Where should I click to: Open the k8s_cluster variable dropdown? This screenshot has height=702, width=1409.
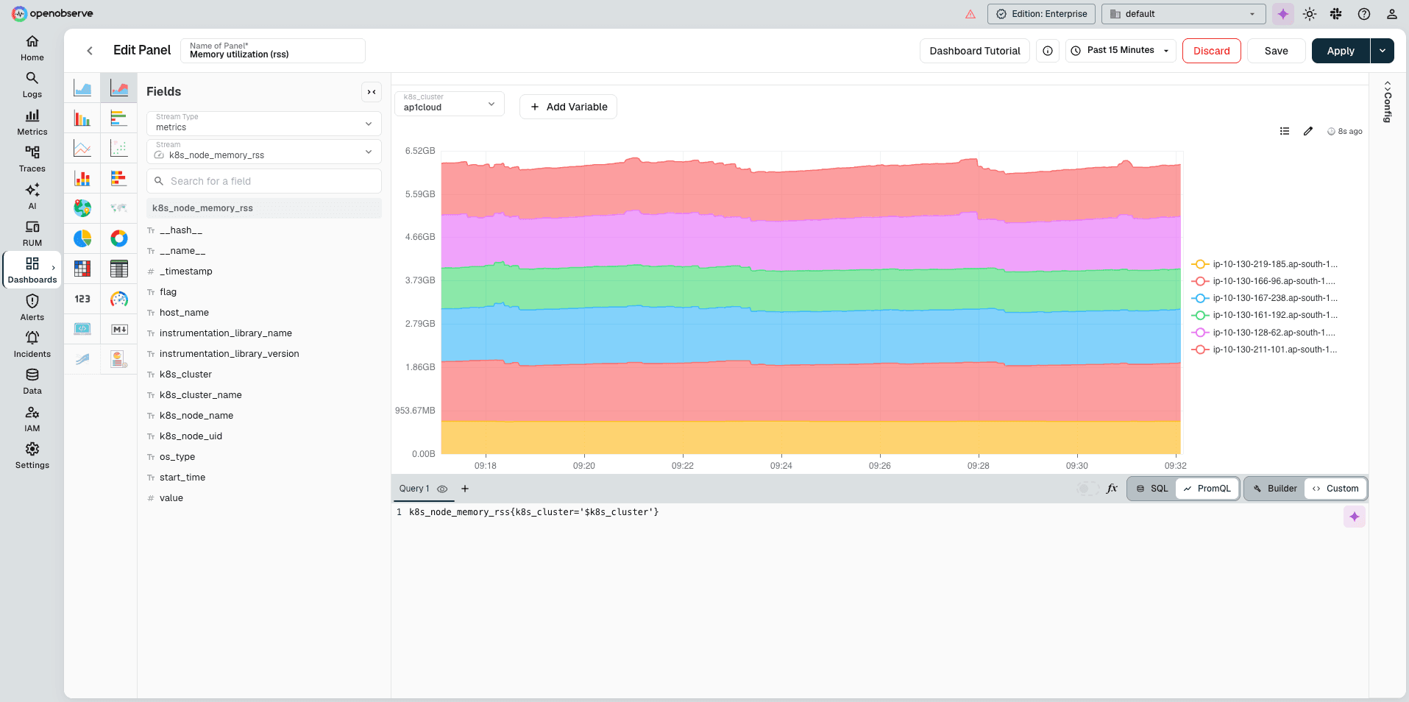click(450, 104)
